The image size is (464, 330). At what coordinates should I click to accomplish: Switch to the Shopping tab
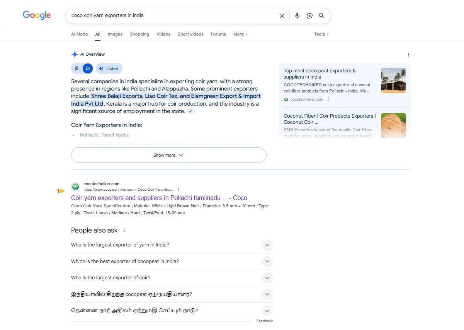click(139, 34)
